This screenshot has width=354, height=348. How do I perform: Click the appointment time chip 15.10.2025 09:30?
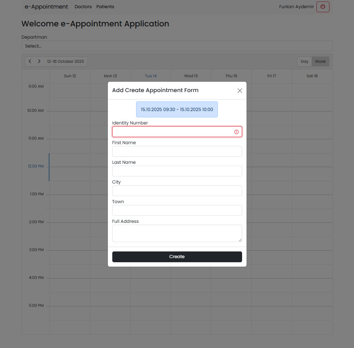click(x=177, y=109)
